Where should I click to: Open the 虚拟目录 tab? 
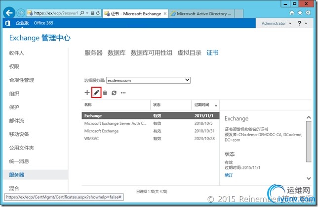189,53
